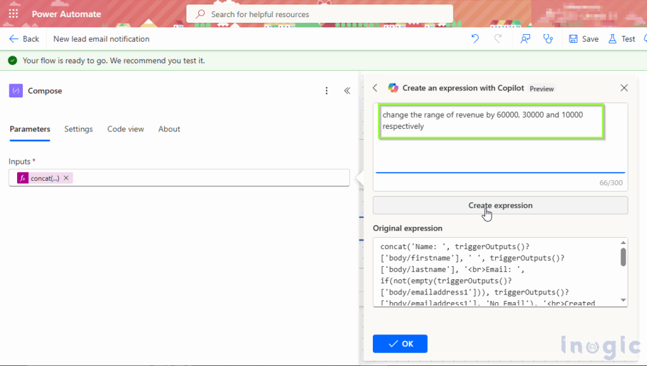647x366 pixels.
Task: Click the Undo icon in the toolbar
Action: [475, 39]
